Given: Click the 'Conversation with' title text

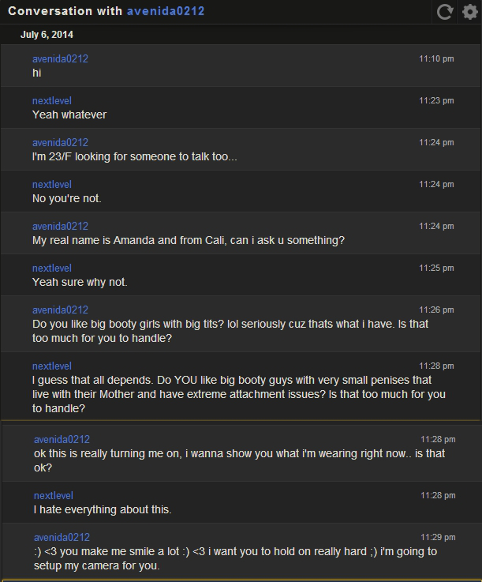Looking at the screenshot, I should tap(65, 11).
